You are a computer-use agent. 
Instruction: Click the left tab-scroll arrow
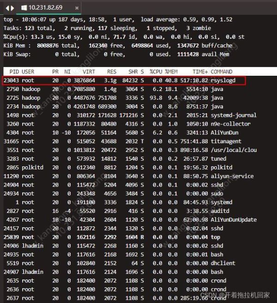coord(7,8)
